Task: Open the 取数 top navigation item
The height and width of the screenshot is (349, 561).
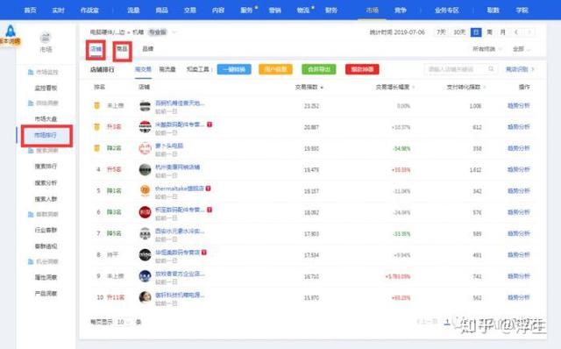Action: click(x=493, y=10)
